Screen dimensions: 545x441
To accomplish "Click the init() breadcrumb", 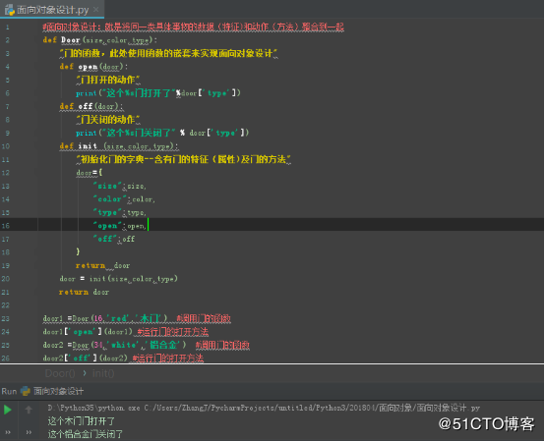I will click(103, 373).
